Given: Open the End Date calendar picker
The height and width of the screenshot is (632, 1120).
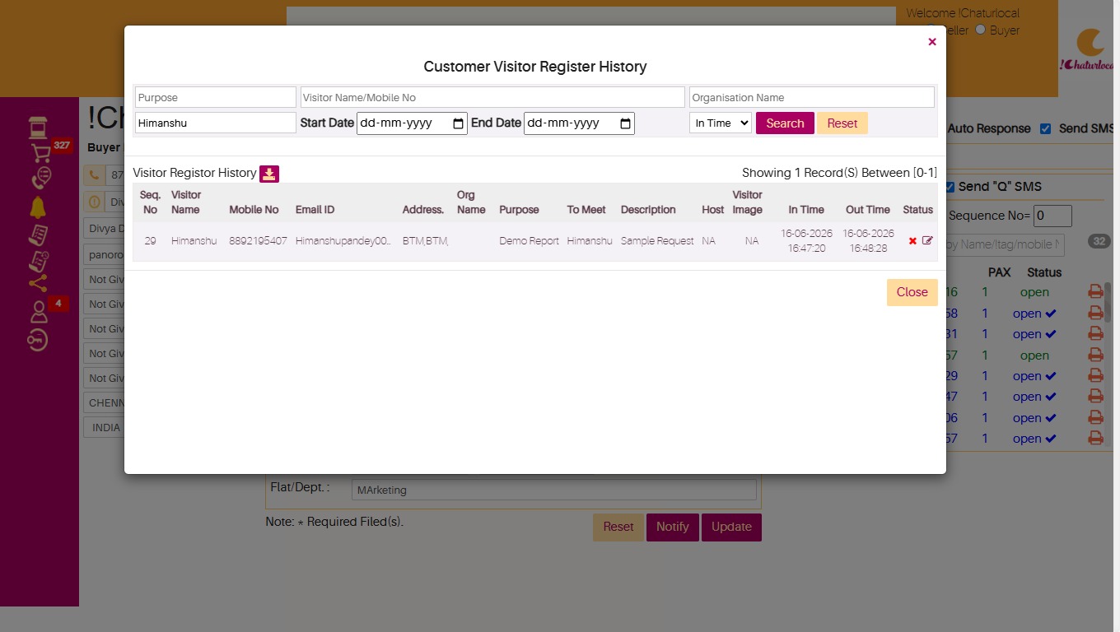Looking at the screenshot, I should pyautogui.click(x=626, y=123).
